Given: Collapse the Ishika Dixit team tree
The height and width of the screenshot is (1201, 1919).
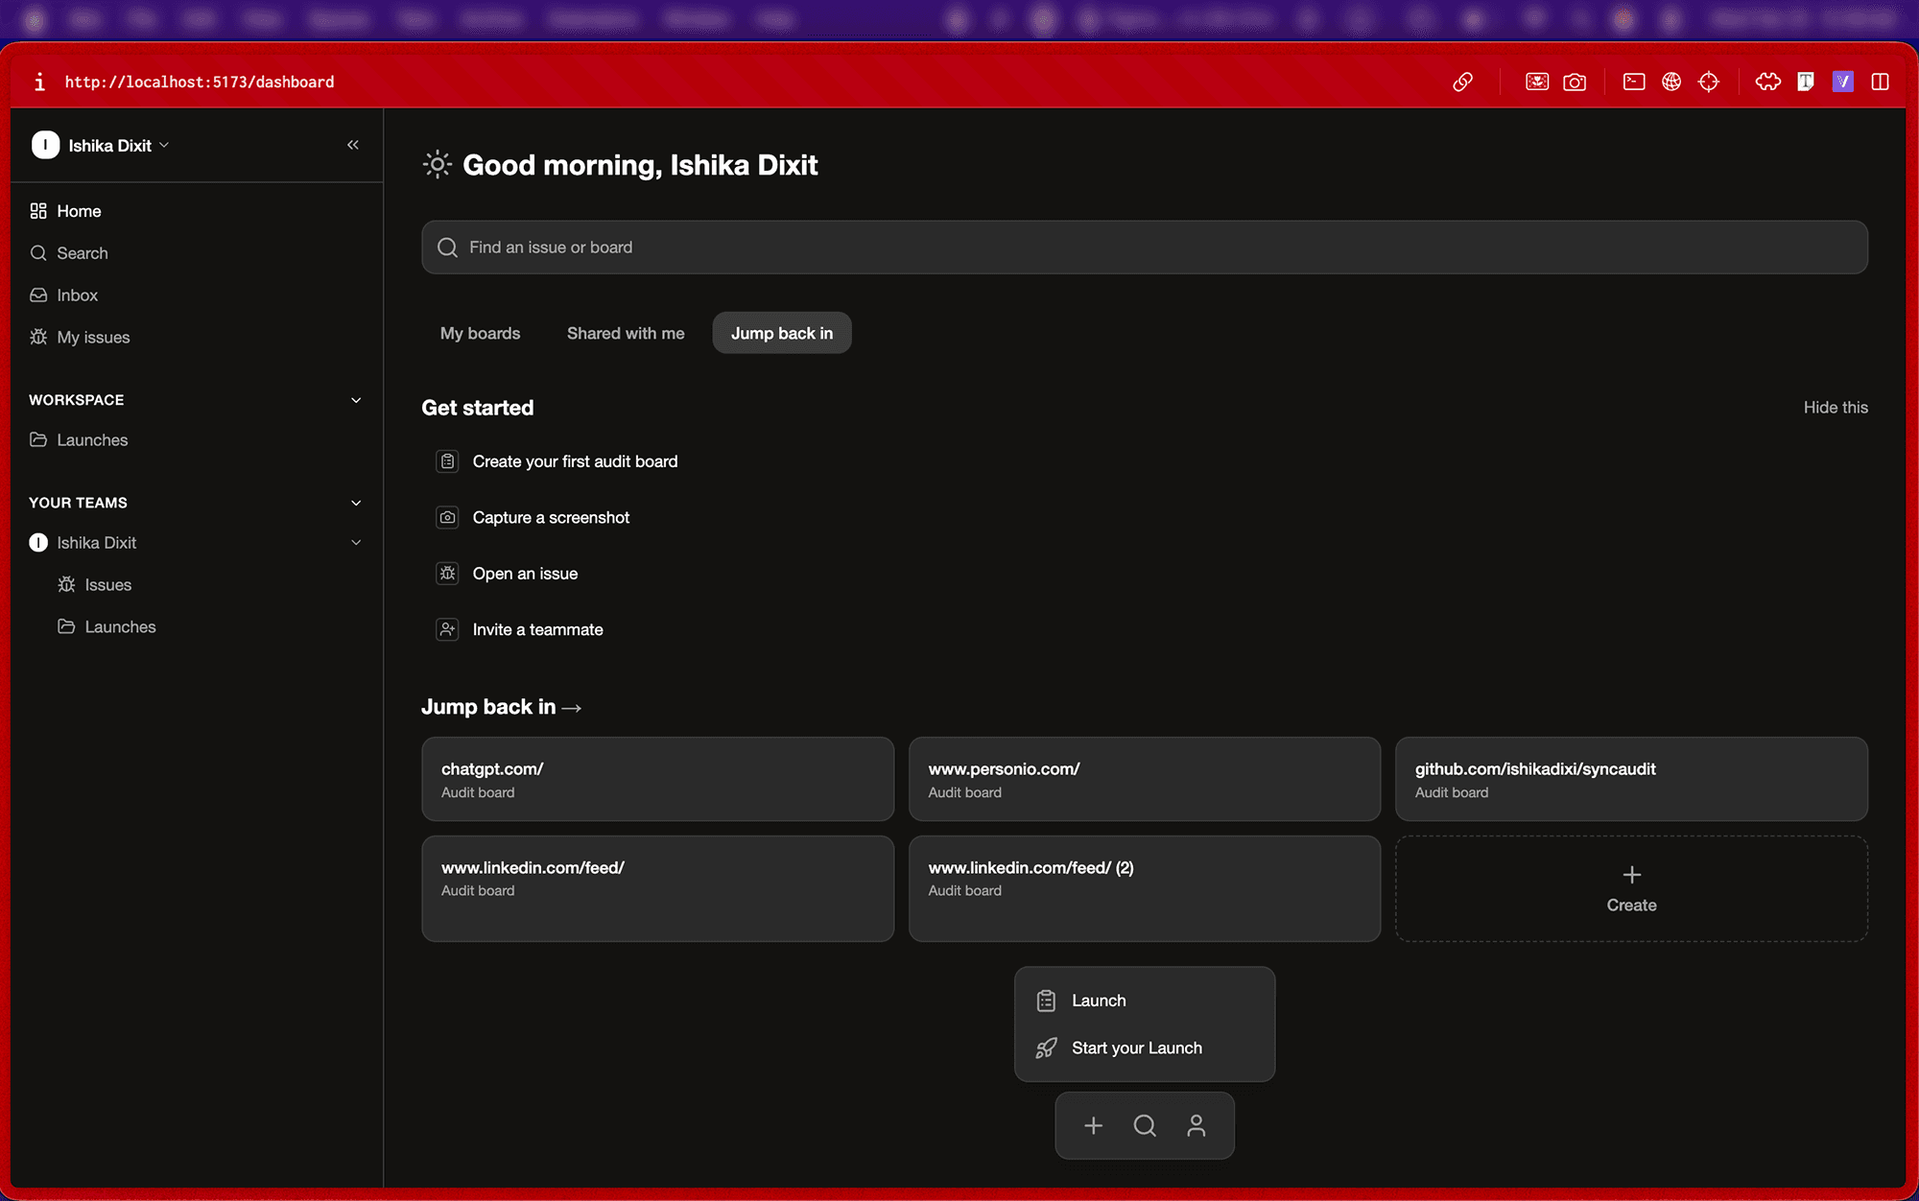Looking at the screenshot, I should (356, 543).
